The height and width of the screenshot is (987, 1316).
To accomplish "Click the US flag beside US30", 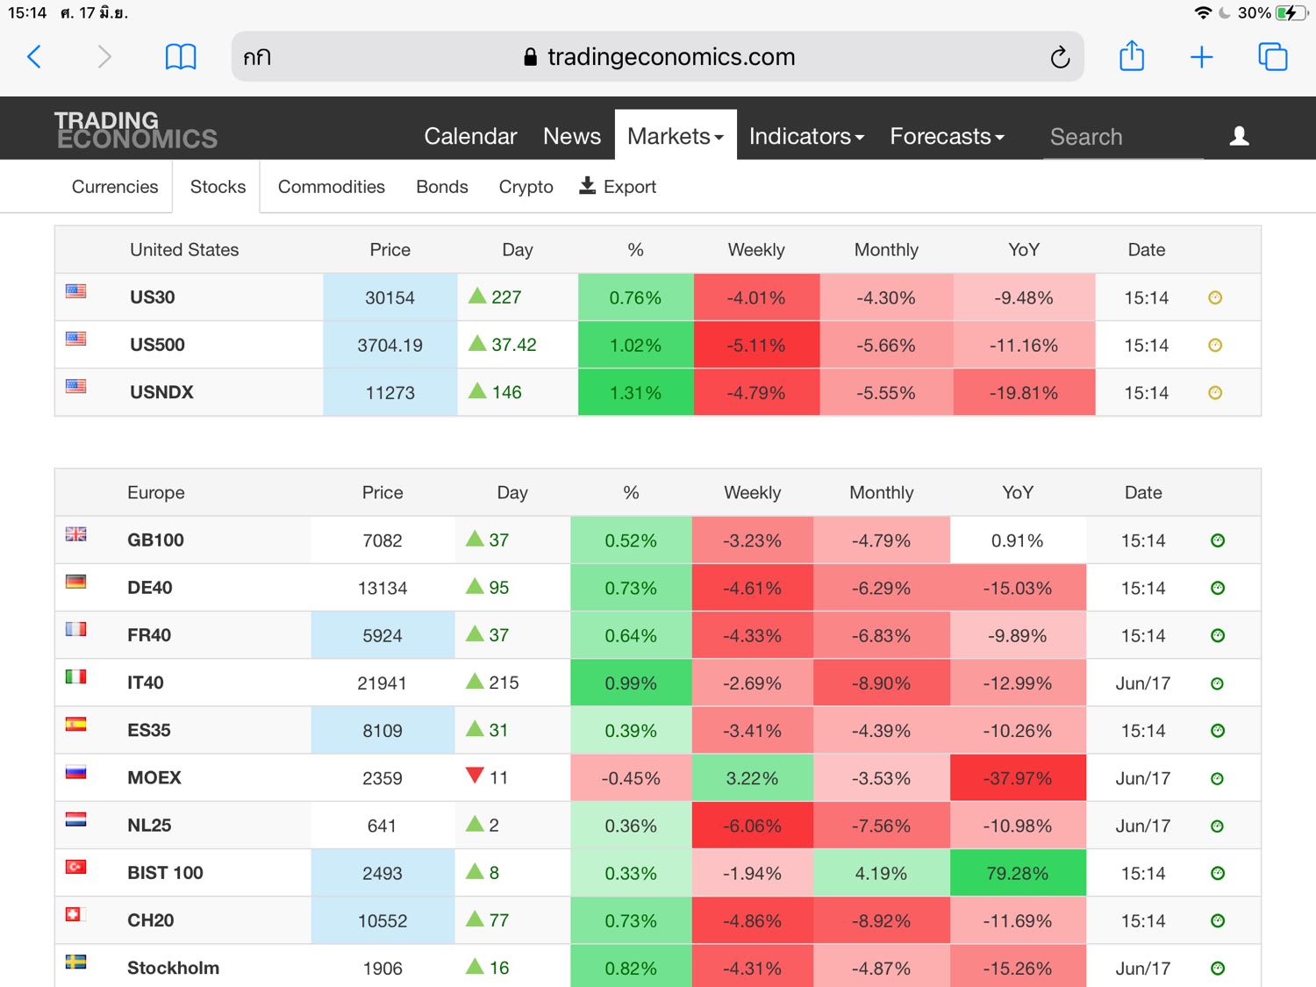I will point(76,291).
